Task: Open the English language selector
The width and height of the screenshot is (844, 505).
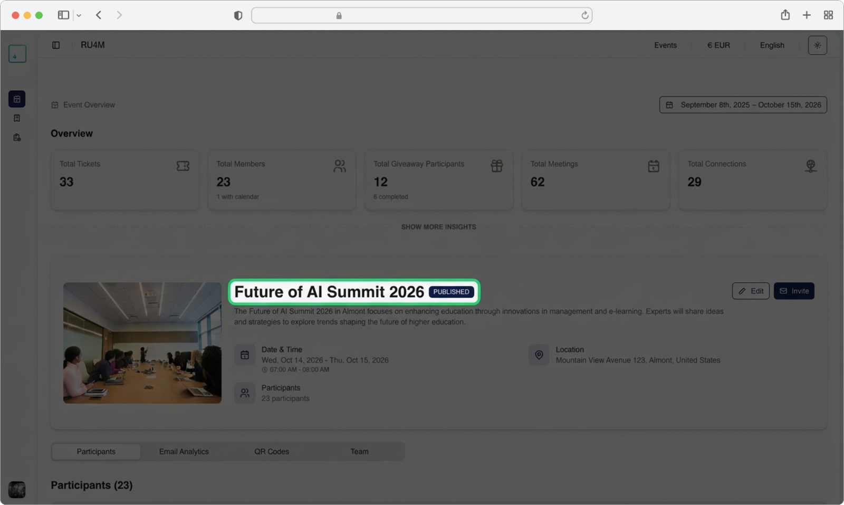Action: tap(772, 45)
